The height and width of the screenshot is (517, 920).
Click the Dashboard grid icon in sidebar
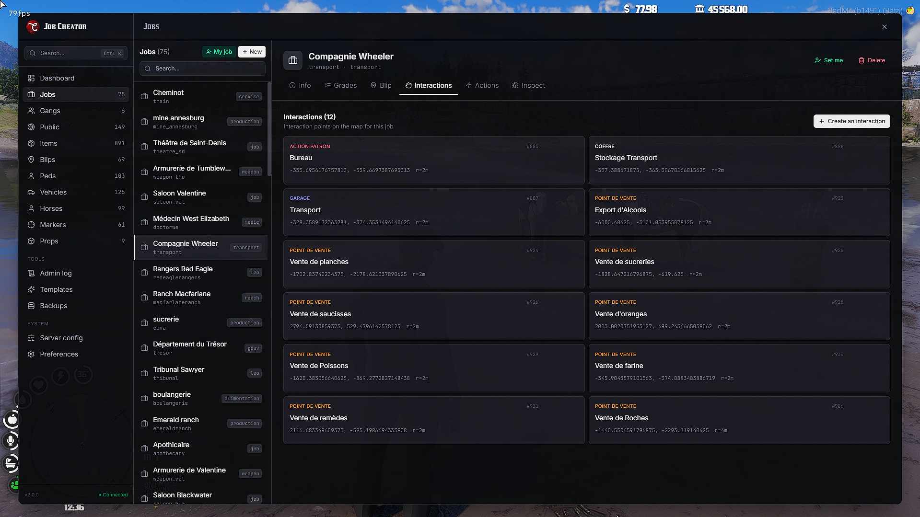click(x=31, y=78)
